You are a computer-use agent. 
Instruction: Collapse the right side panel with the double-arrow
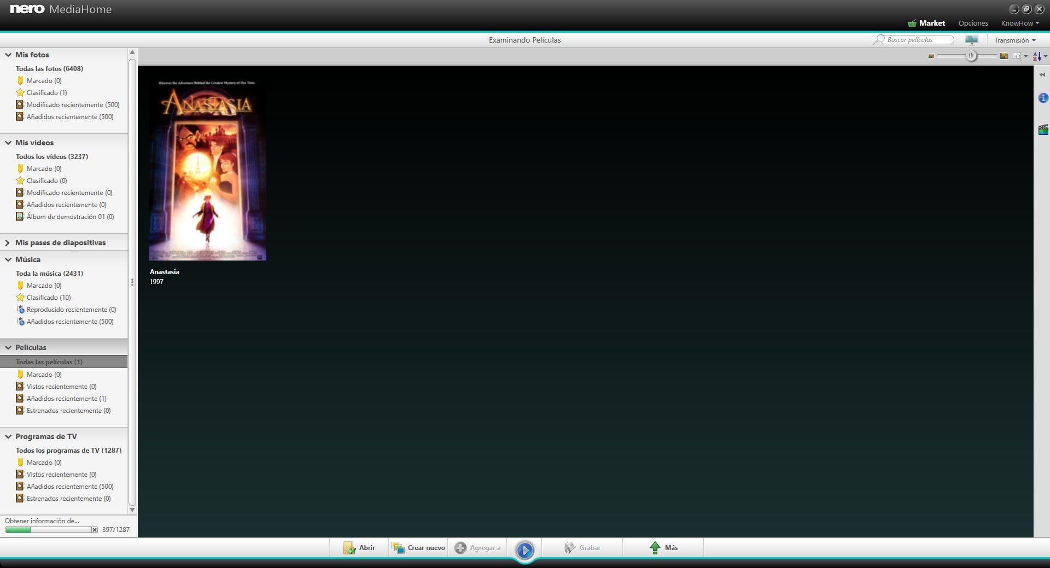1042,75
